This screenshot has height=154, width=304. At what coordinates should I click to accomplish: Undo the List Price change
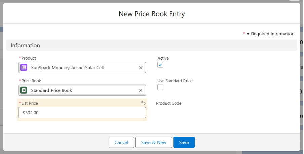pos(143,103)
